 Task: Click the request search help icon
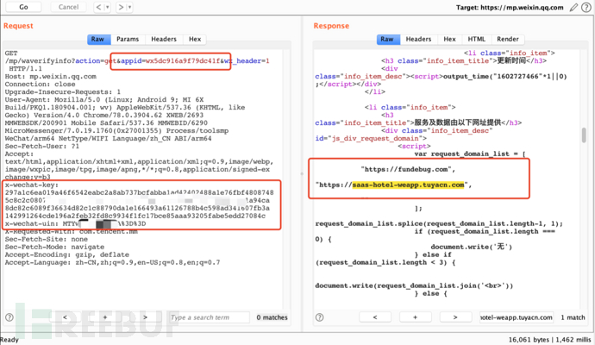click(9, 317)
